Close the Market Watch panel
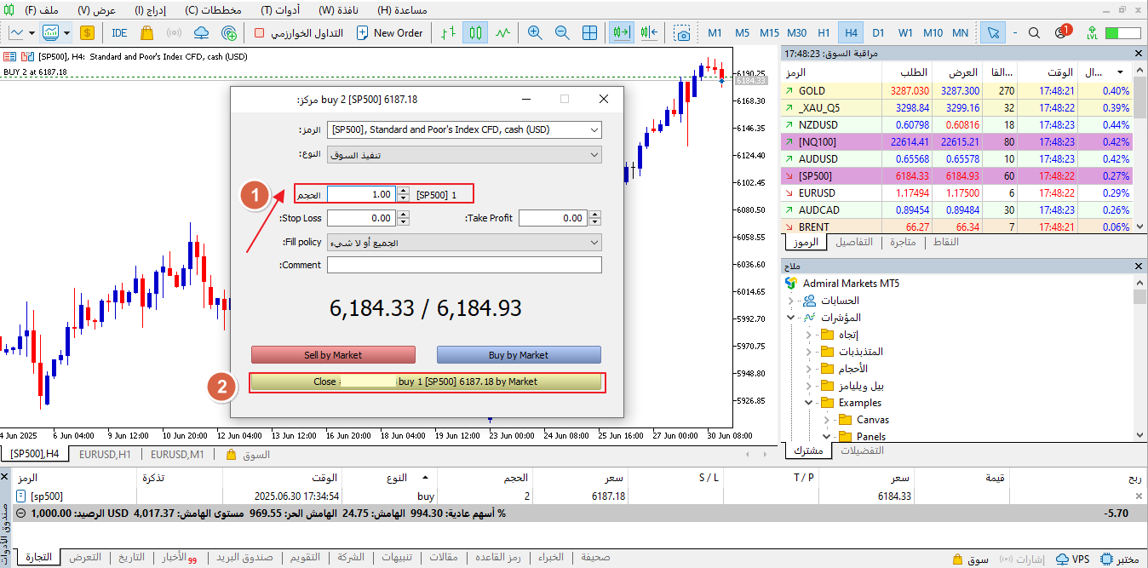1148x568 pixels. 1139,53
